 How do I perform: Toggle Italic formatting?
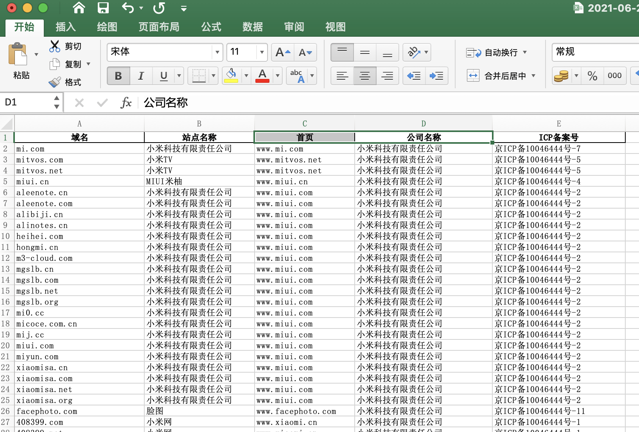(141, 76)
